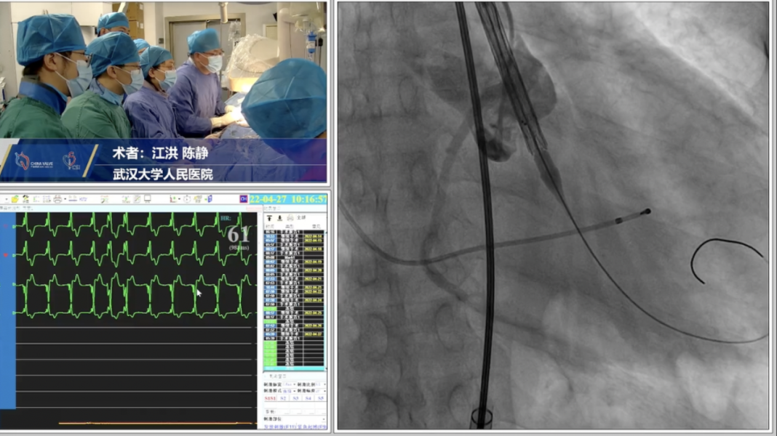Select the S3 stimulation tab

(296, 398)
